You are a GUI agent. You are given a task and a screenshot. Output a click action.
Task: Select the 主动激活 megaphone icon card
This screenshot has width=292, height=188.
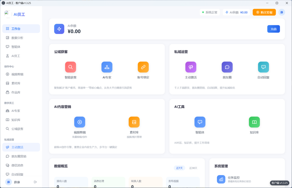[191, 67]
